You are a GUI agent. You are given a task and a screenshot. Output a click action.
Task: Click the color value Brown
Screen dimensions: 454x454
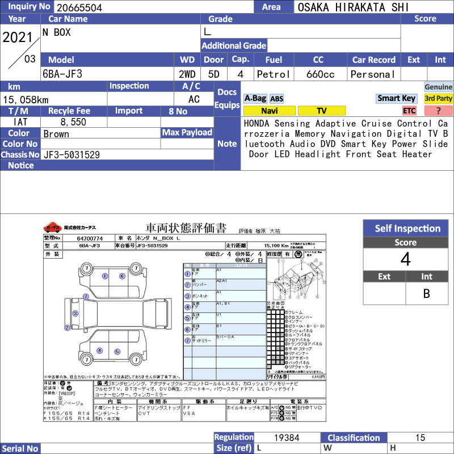[x=56, y=134]
